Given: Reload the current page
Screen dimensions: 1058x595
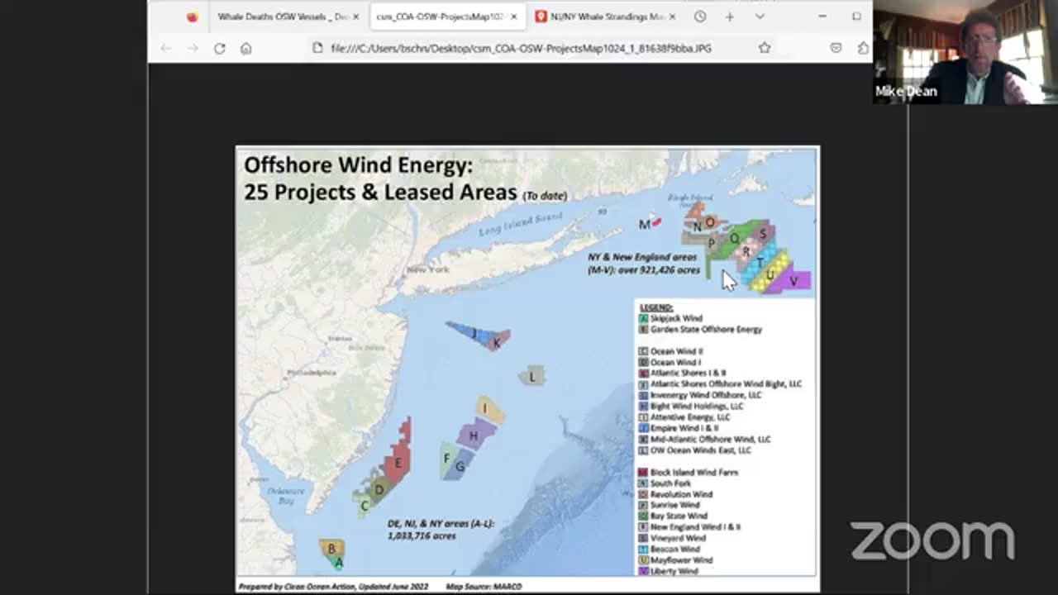Looking at the screenshot, I should (x=219, y=48).
